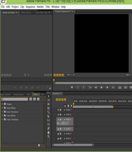Click timeline horizontal zoom scrollbar
Screen dimensions: 132x152
(73, 145)
